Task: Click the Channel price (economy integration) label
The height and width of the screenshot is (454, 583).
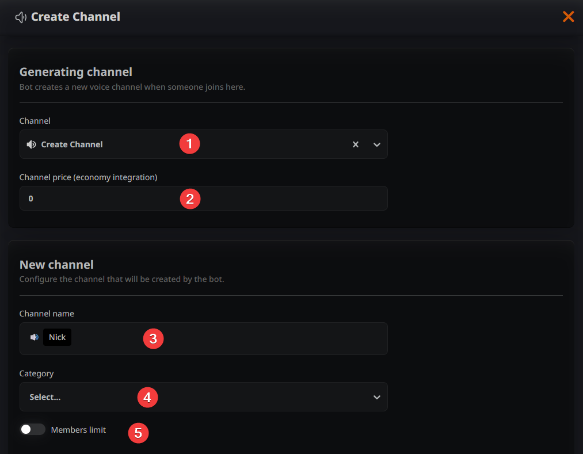Action: (x=88, y=177)
